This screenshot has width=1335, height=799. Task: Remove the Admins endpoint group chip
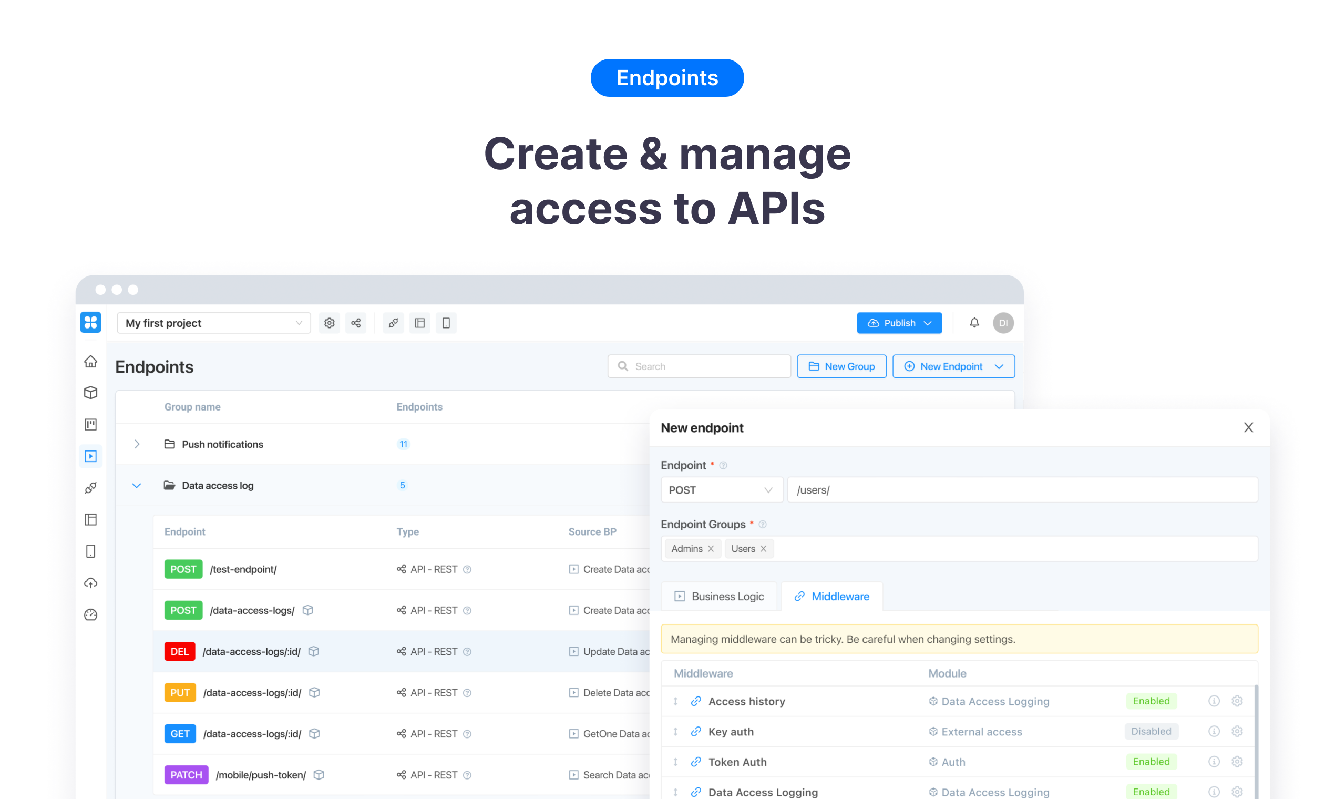tap(712, 548)
